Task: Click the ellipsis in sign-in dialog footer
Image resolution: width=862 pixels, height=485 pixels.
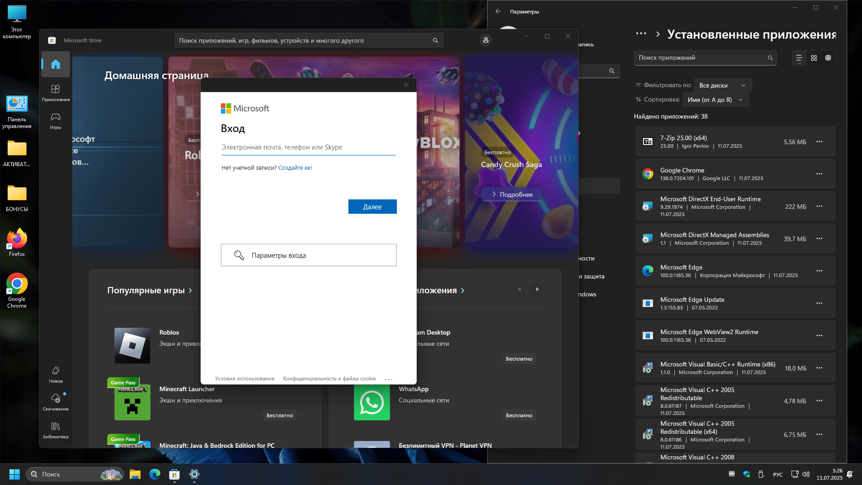Action: point(389,379)
